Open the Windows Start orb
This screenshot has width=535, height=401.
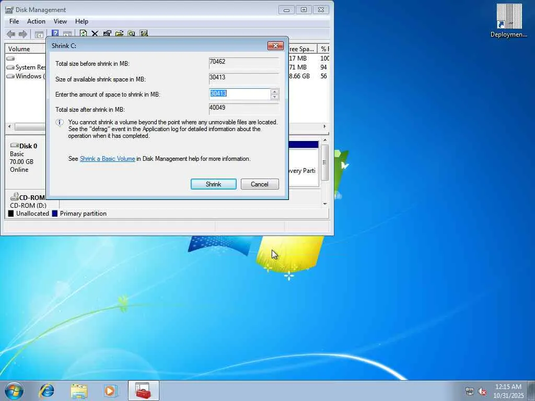14,391
